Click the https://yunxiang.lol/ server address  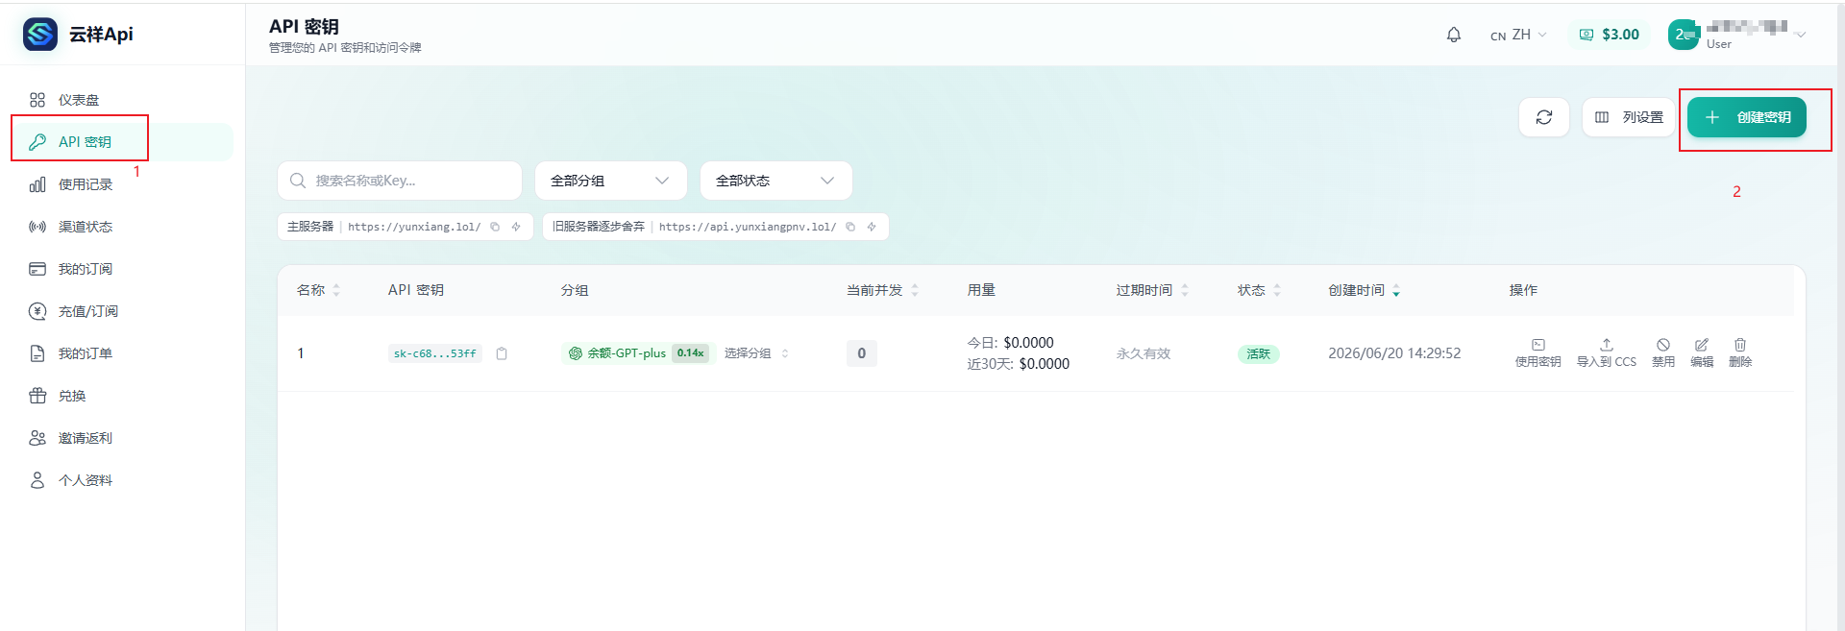point(414,227)
